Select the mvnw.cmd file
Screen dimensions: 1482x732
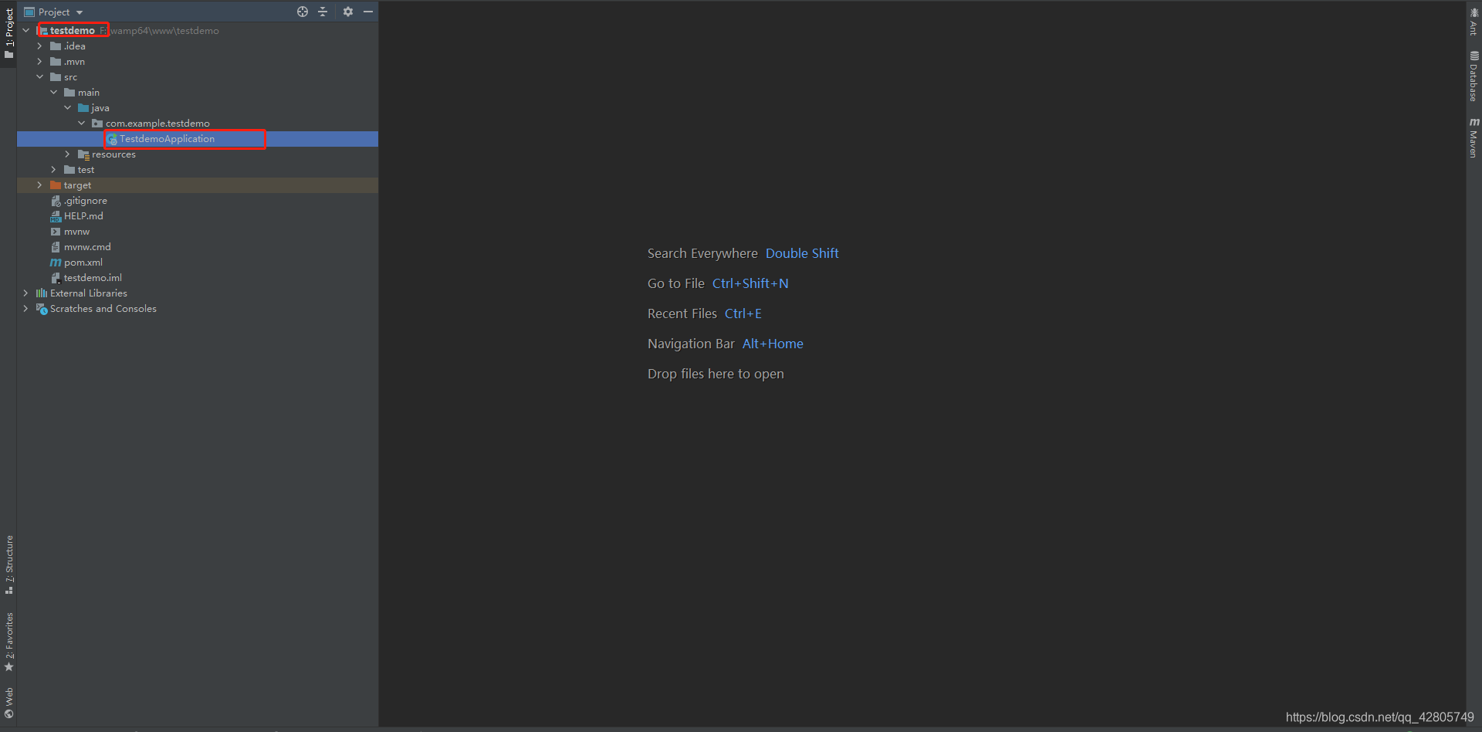click(x=198, y=246)
